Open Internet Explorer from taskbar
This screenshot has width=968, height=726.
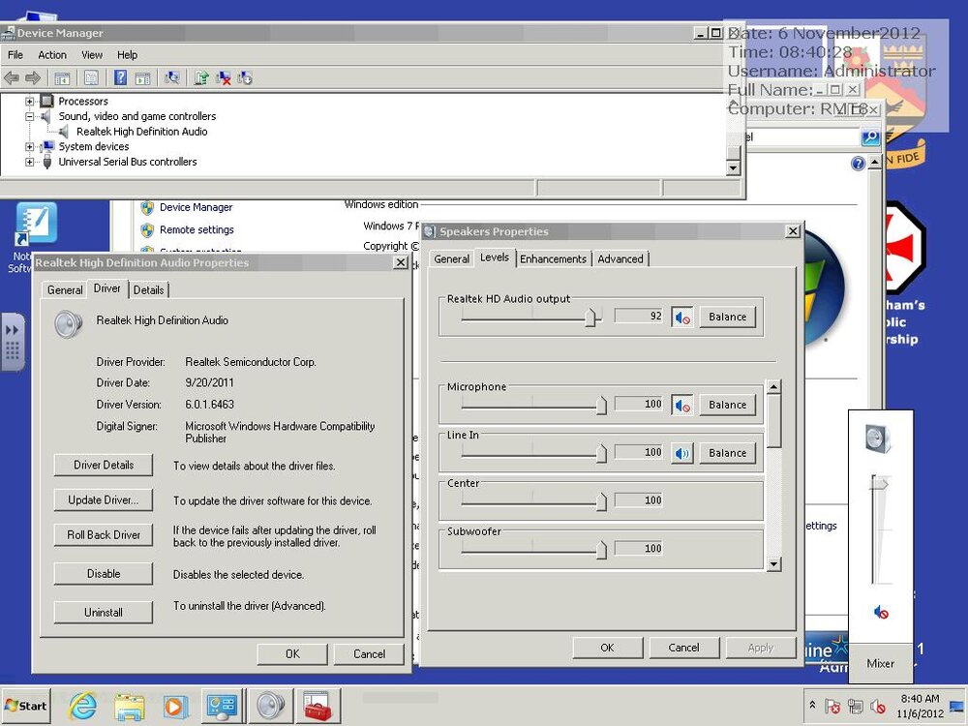click(x=82, y=706)
